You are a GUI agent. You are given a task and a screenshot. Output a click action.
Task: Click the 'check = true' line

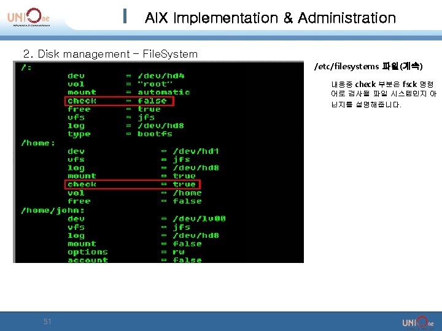(133, 185)
